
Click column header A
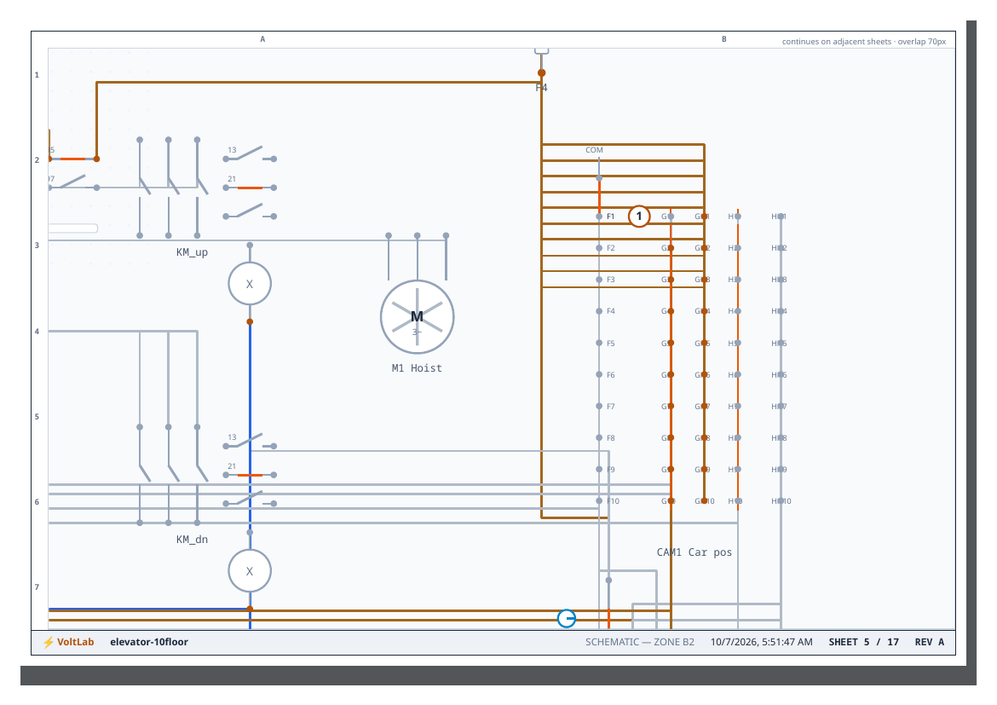pyautogui.click(x=262, y=39)
